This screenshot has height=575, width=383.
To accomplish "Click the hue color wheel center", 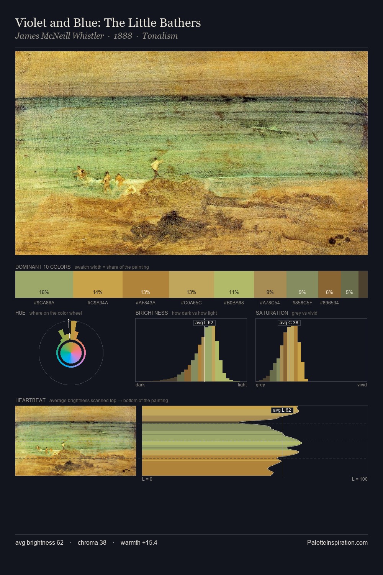I will click(x=71, y=353).
